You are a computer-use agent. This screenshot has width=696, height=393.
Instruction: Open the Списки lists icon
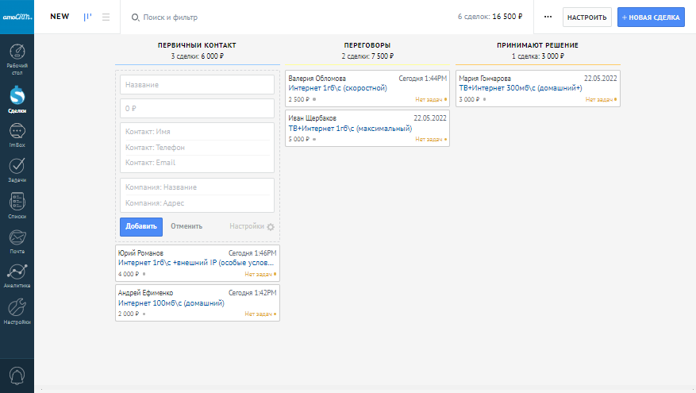17,203
